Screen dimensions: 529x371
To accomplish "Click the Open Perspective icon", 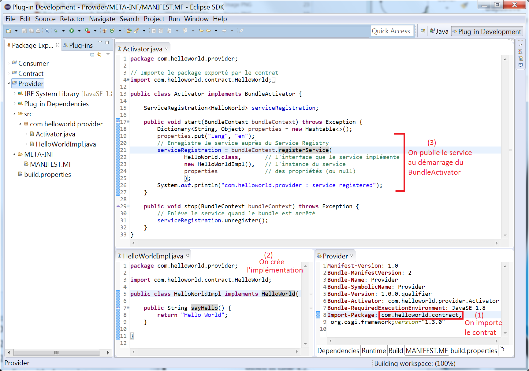I will click(x=423, y=31).
